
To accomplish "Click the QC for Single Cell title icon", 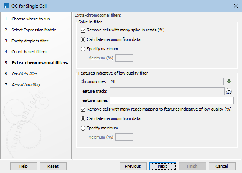I will pos(6,5).
